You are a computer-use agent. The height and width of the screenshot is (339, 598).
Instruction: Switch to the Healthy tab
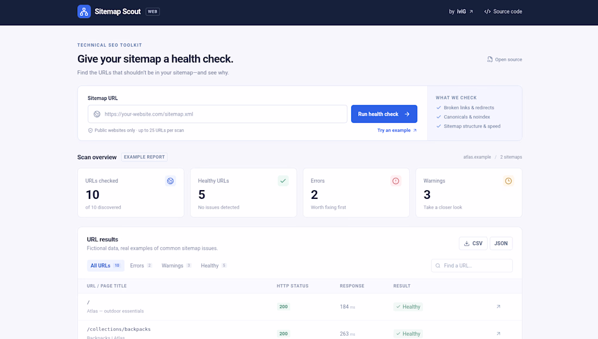pos(214,266)
